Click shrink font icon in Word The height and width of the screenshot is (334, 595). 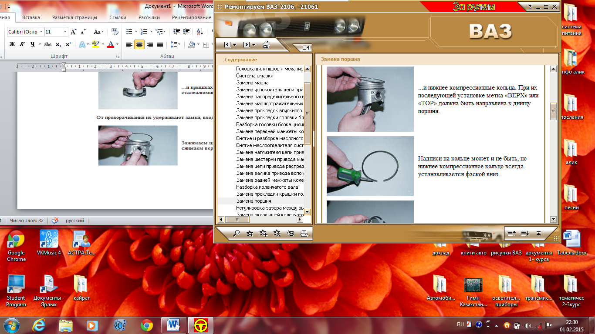click(83, 32)
